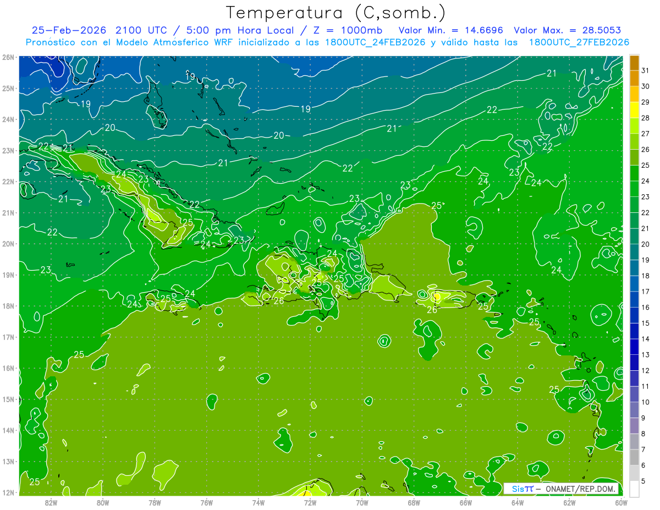660x510 pixels.
Task: Click the latitude axis label "12N"
Action: click(x=8, y=492)
